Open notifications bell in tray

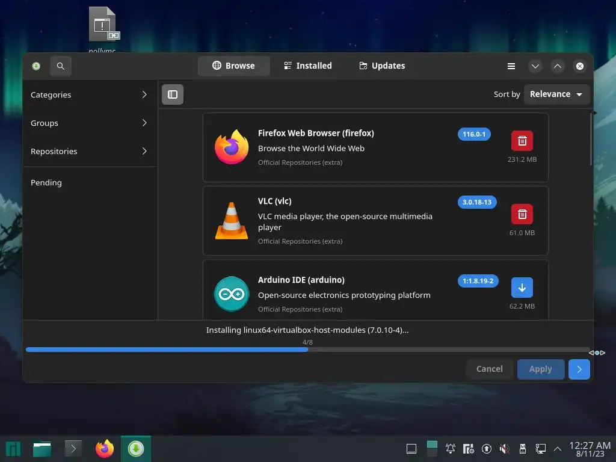tap(451, 449)
